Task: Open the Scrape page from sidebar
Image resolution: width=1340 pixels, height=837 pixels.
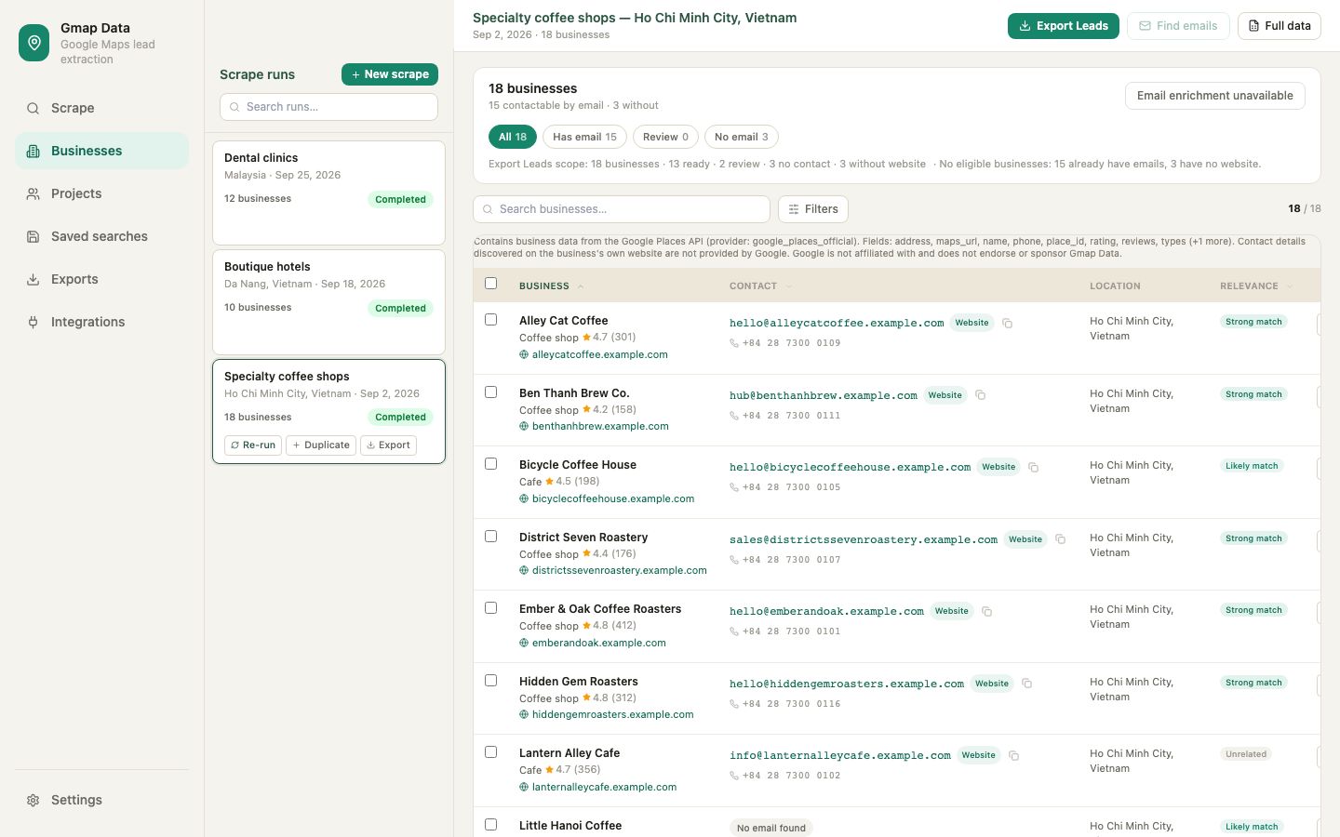Action: point(101,108)
